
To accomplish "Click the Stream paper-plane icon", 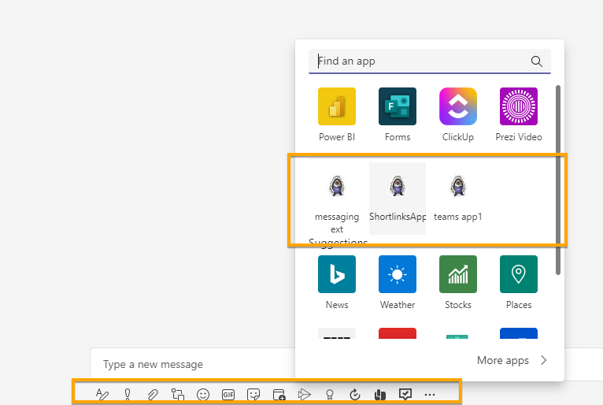I will (x=304, y=394).
